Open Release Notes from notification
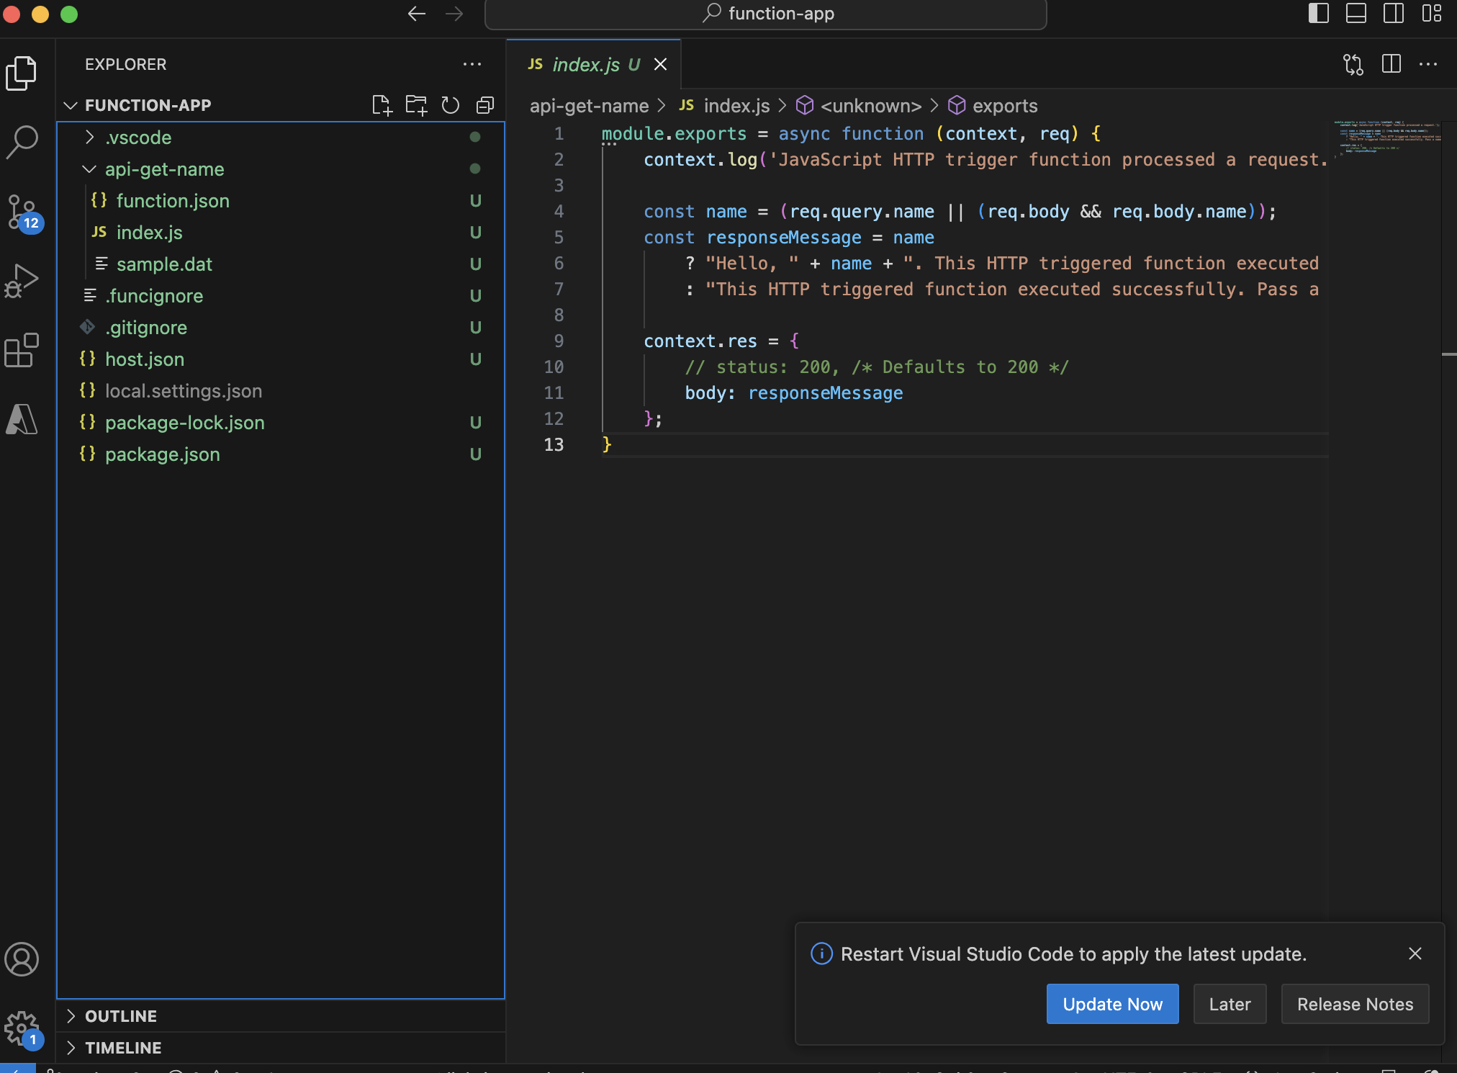This screenshot has width=1457, height=1073. coord(1355,1004)
